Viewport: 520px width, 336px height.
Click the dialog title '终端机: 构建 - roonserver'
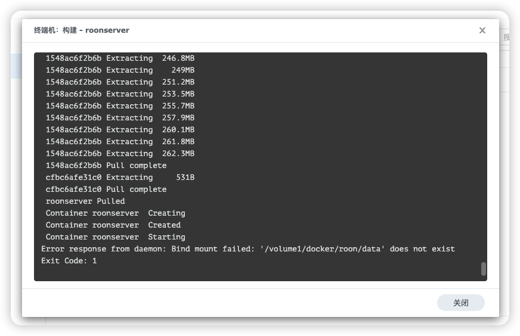[x=82, y=30]
